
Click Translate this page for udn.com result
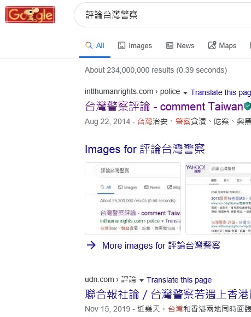[179, 280]
